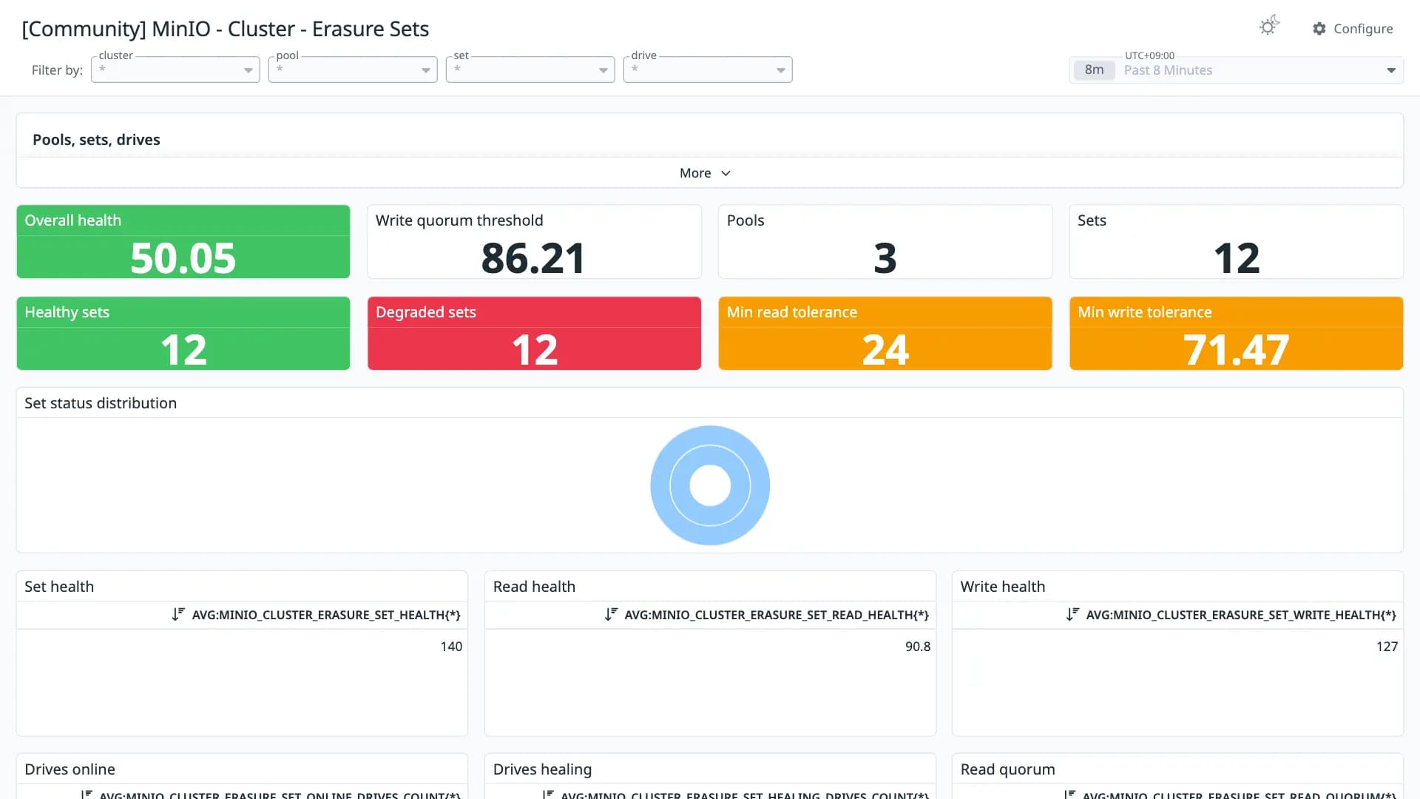Toggle the dark/light theme sun icon
Viewport: 1420px width, 799px height.
click(x=1269, y=27)
